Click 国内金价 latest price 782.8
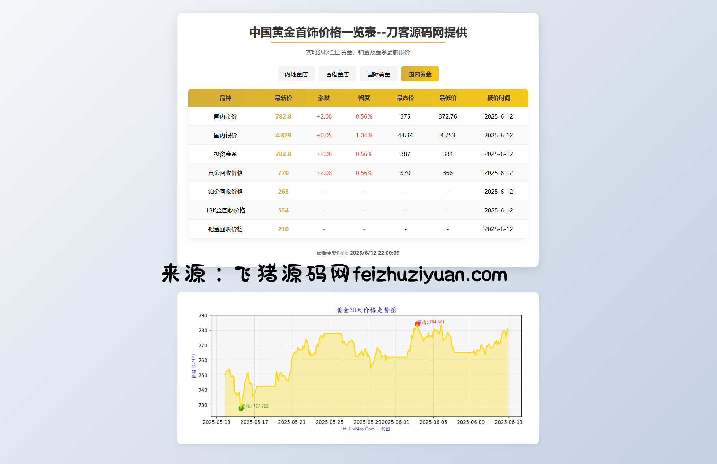717x464 pixels. tap(283, 116)
